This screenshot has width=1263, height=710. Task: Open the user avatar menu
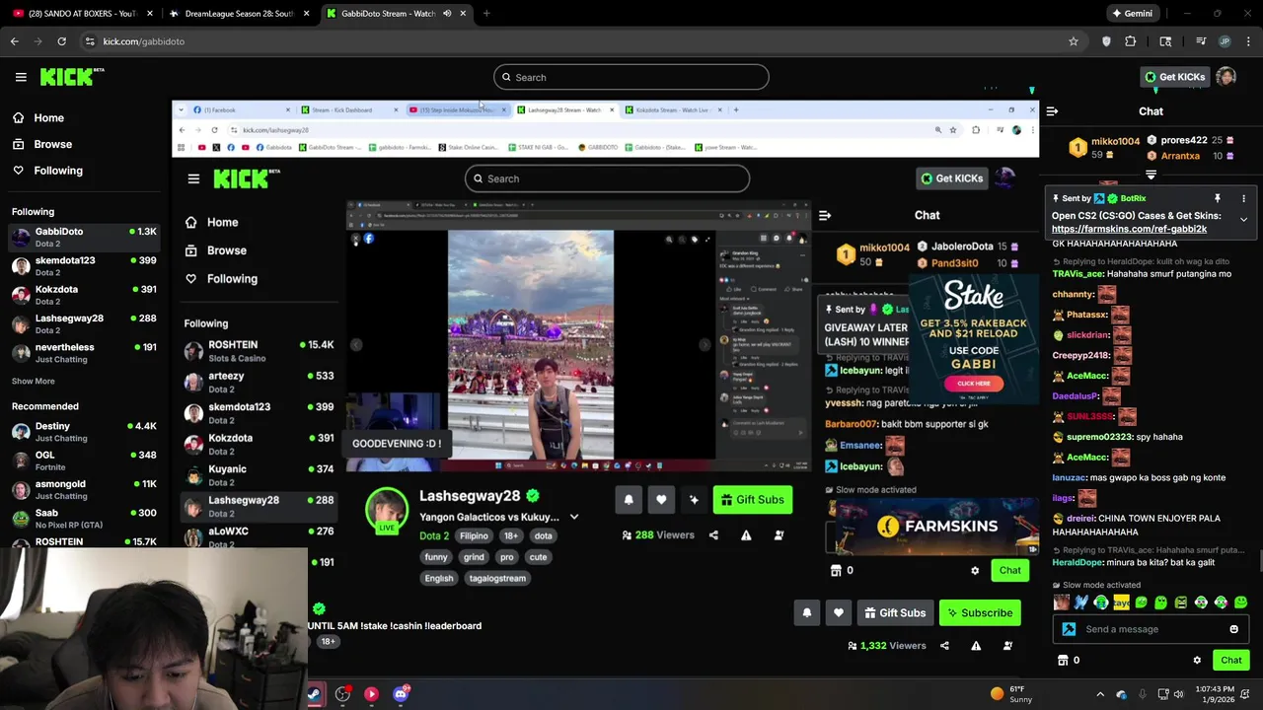click(x=1226, y=77)
